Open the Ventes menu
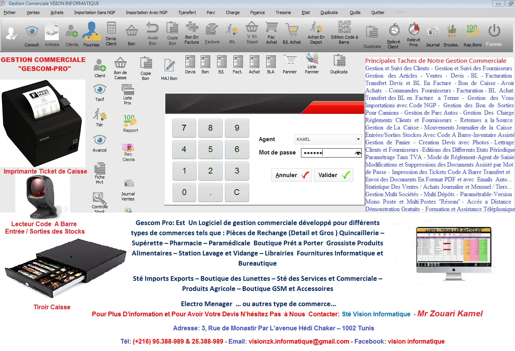515x351 pixels. 33,12
